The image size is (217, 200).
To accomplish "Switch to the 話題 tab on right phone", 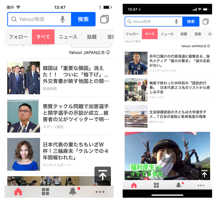I will coord(184,34).
